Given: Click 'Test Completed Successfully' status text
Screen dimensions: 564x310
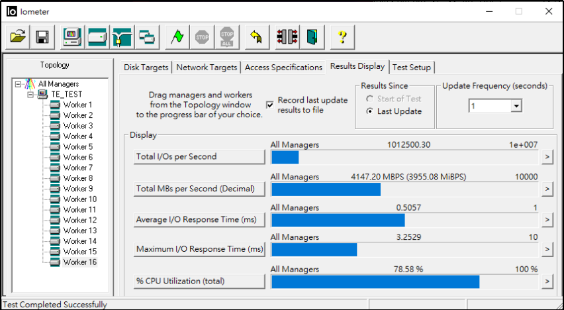Looking at the screenshot, I should tap(55, 305).
